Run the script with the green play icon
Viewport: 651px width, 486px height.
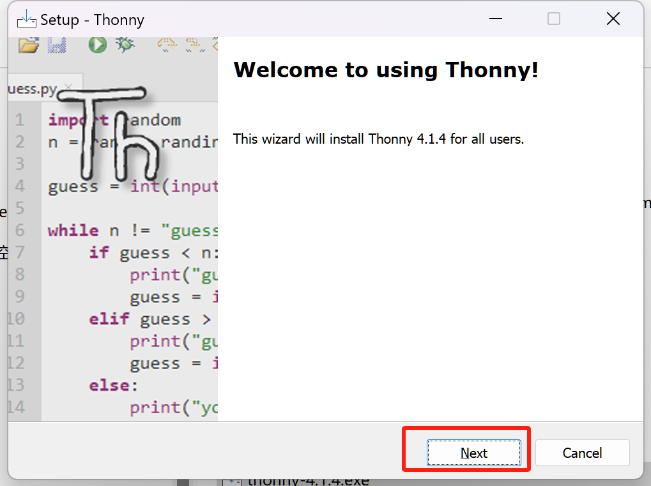(96, 45)
